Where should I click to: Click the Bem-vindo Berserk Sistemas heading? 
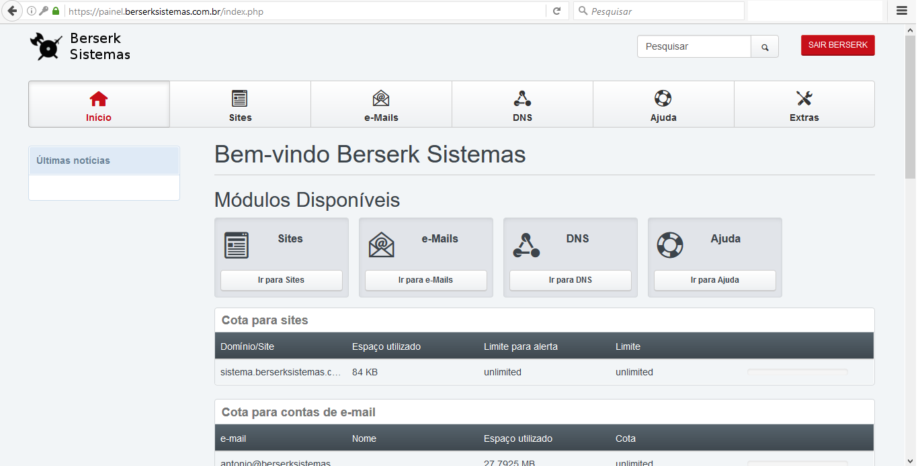pos(370,154)
